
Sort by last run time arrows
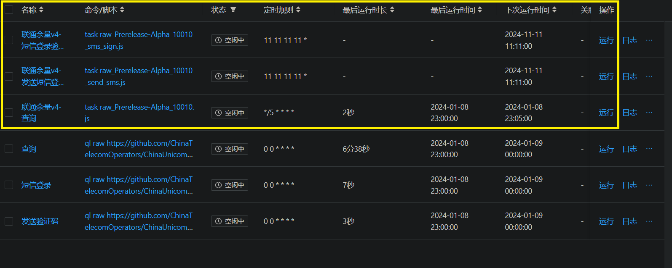point(480,10)
